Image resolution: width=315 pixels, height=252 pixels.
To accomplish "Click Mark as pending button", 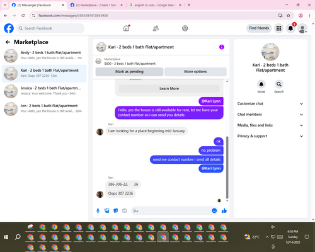I will 129,72.
